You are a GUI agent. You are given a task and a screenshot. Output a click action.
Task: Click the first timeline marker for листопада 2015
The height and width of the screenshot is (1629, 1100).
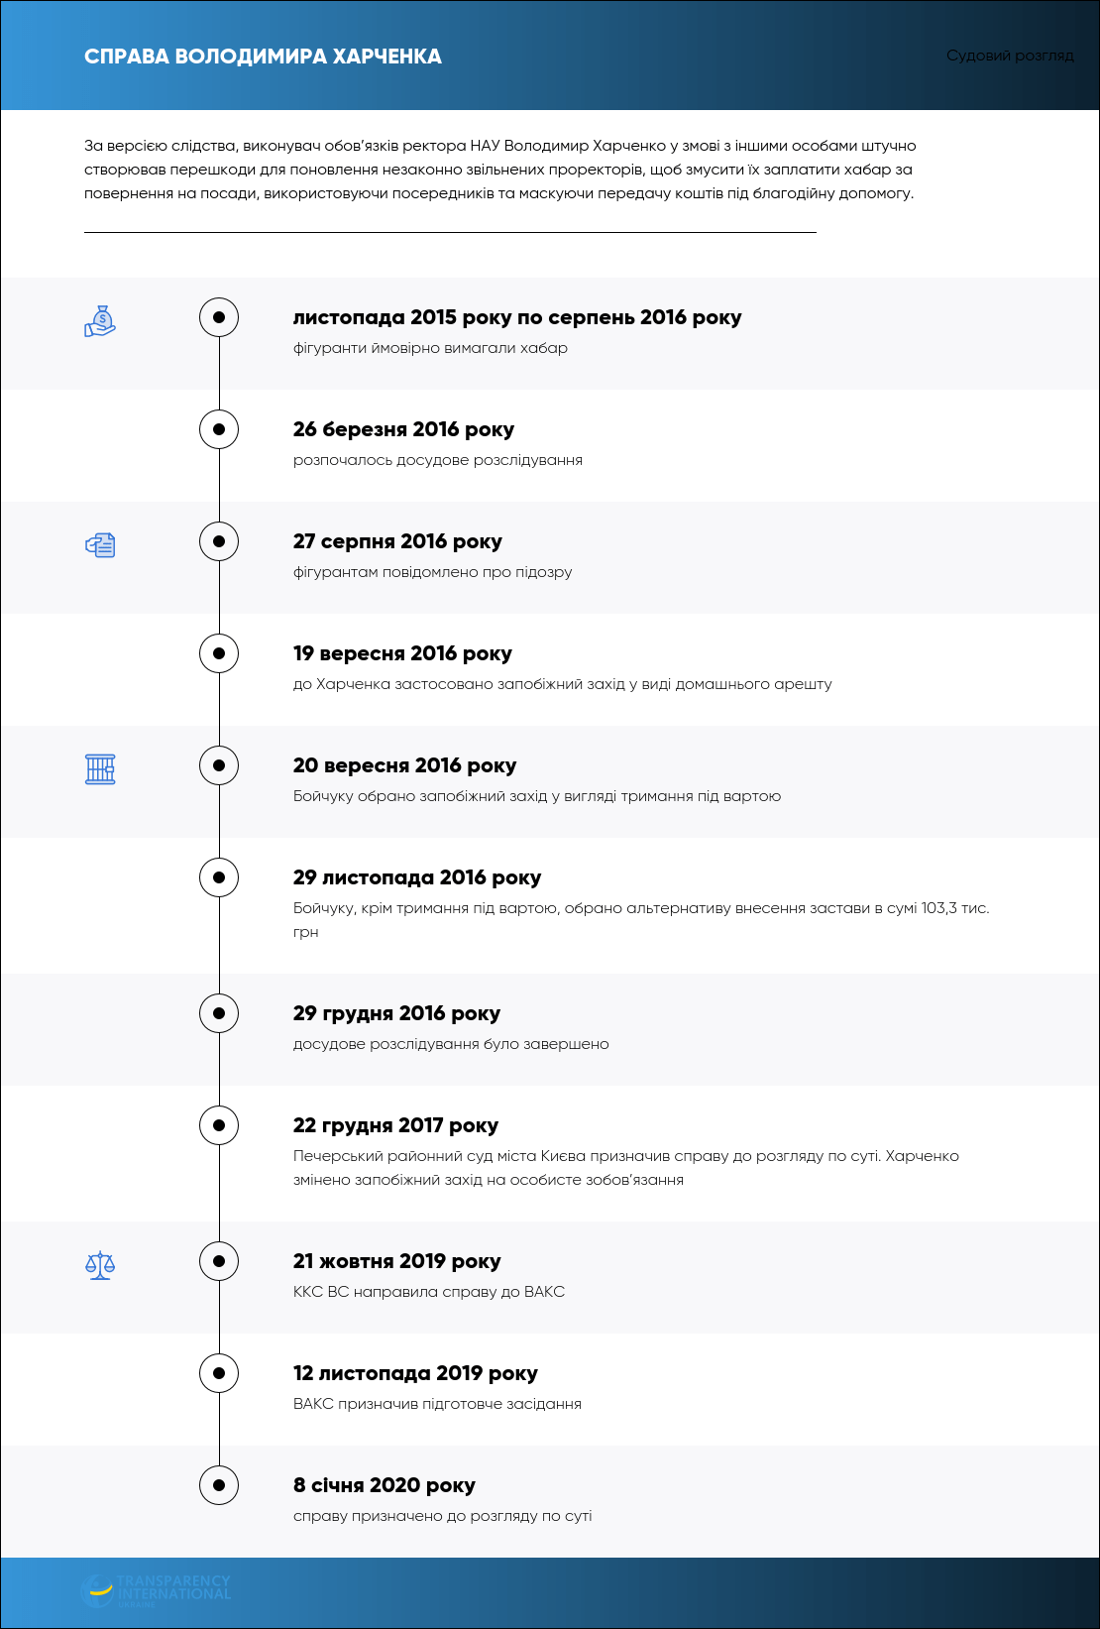[x=219, y=317]
